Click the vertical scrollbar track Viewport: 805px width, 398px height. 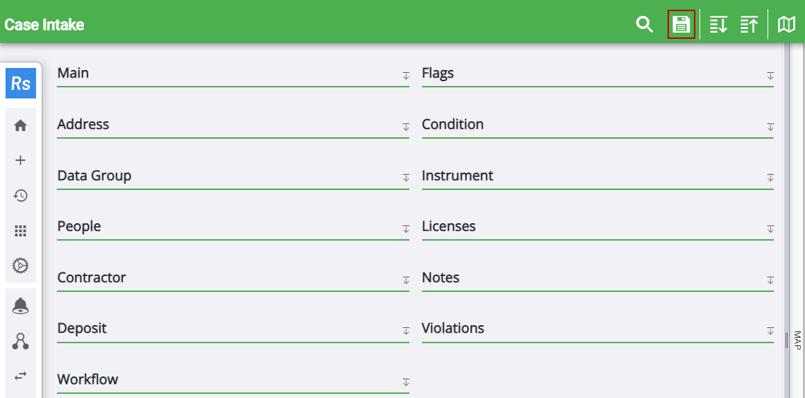(x=786, y=208)
